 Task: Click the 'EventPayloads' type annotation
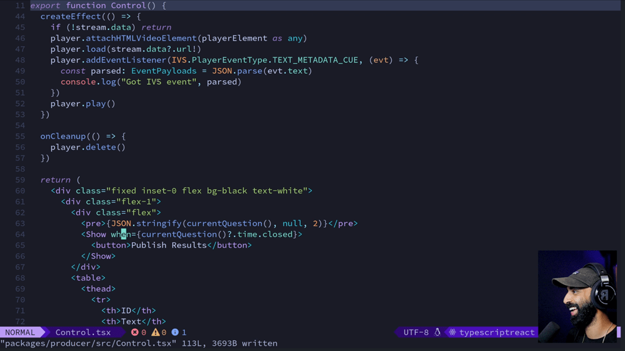click(164, 71)
